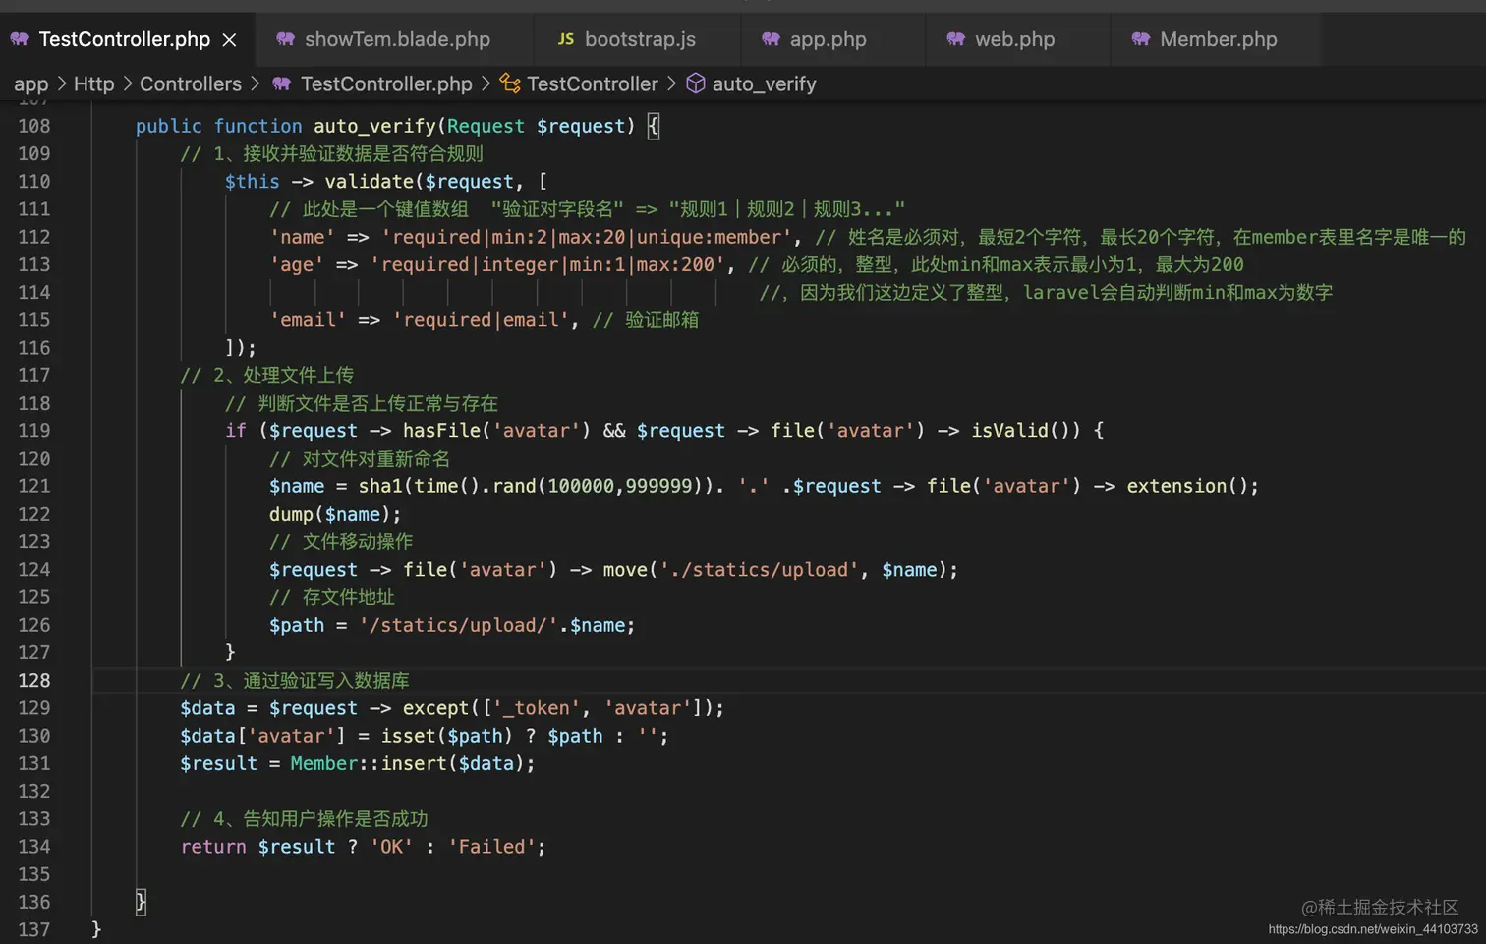This screenshot has height=944, width=1486.
Task: Click line number 119 in gutter
Action: [x=33, y=430]
